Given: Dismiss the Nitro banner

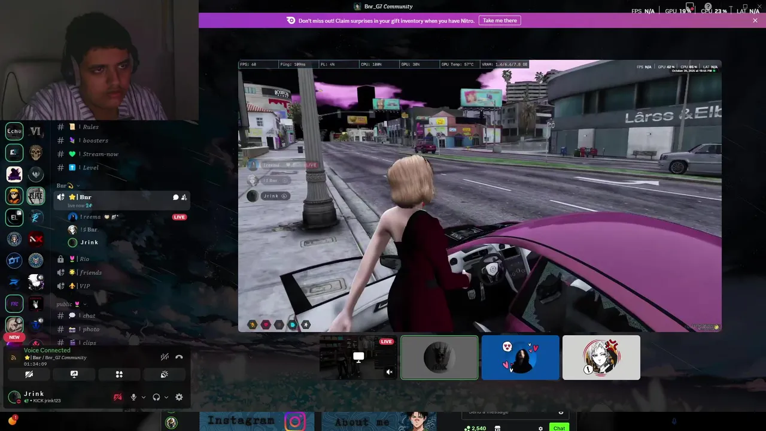Looking at the screenshot, I should [x=755, y=20].
